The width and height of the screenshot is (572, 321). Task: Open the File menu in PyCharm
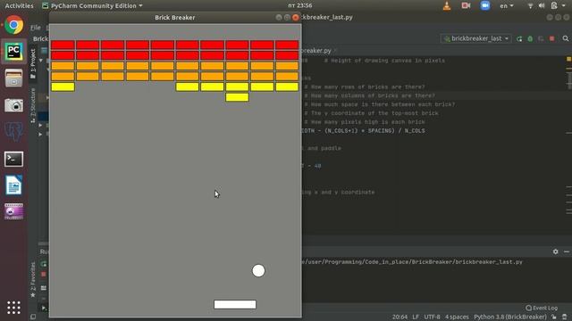(x=36, y=28)
